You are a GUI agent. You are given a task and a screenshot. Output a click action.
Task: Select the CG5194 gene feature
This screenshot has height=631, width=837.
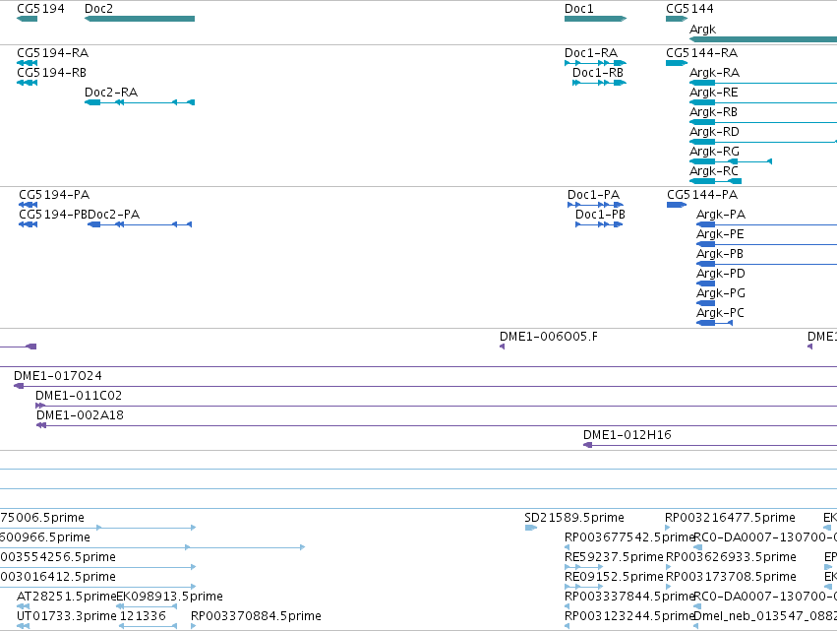[x=28, y=19]
